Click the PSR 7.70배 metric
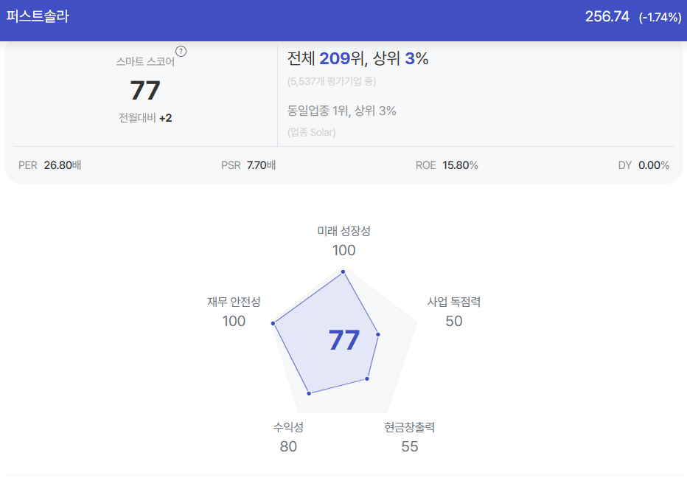 click(248, 165)
